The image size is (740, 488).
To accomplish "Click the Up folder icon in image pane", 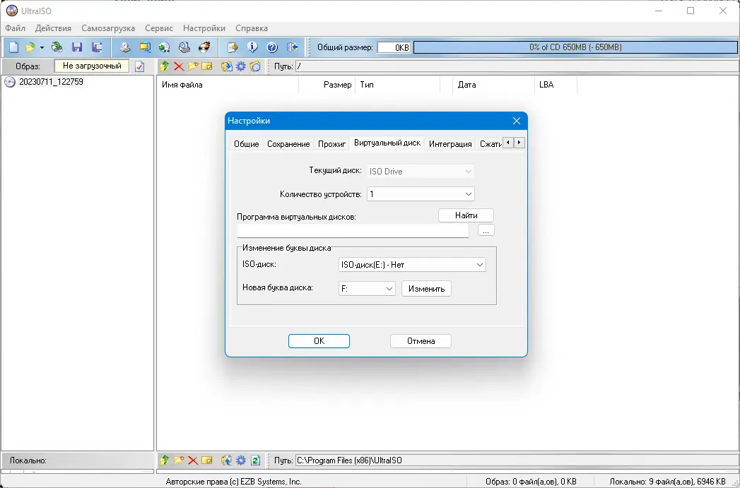I will [164, 66].
